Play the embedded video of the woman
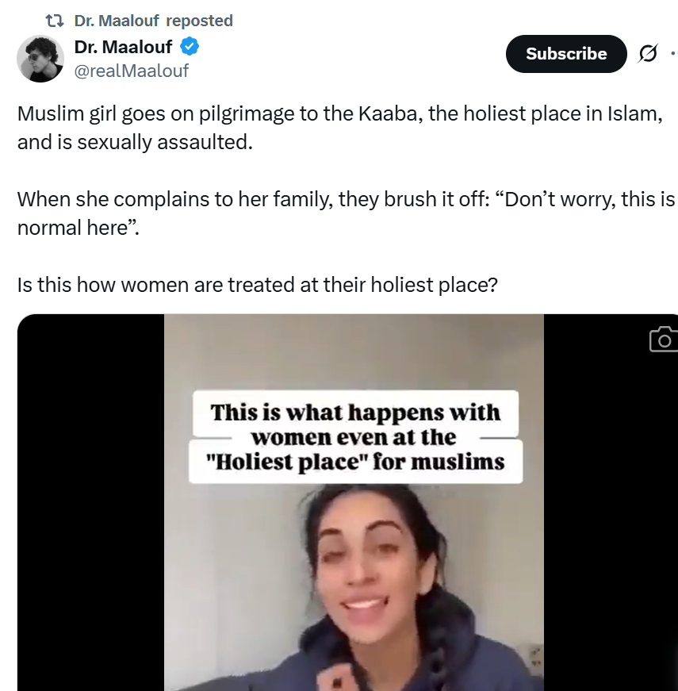Image resolution: width=678 pixels, height=691 pixels. 354,555
